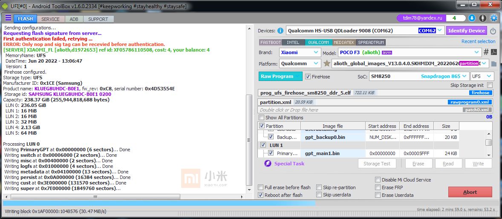The width and height of the screenshot is (502, 219).
Task: Enable Skip re-partition
Action: pos(319,187)
